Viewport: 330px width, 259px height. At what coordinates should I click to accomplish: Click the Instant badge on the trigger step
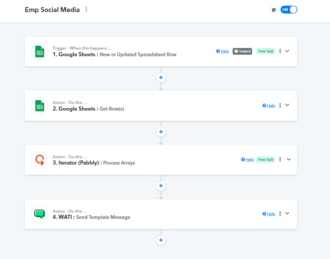(242, 51)
